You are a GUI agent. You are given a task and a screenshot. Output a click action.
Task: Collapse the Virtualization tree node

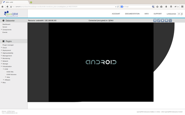point(2,66)
